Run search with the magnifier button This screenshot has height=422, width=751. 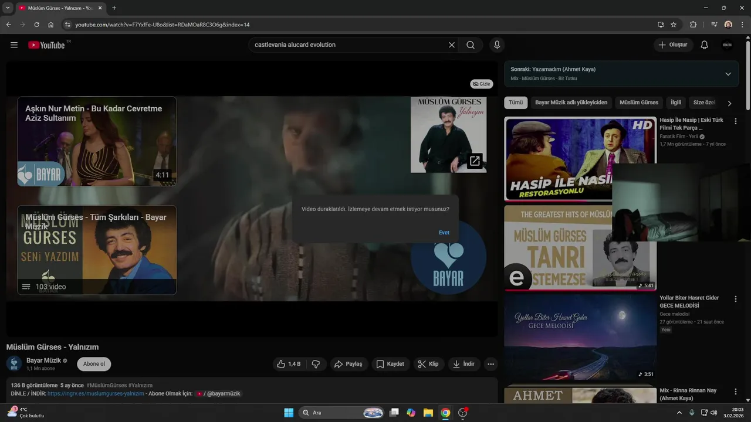pyautogui.click(x=471, y=45)
